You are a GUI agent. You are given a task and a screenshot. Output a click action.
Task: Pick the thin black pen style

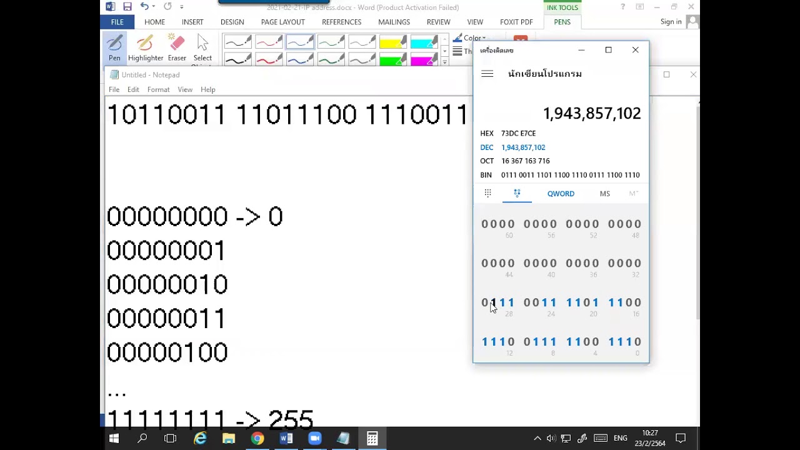click(x=237, y=42)
